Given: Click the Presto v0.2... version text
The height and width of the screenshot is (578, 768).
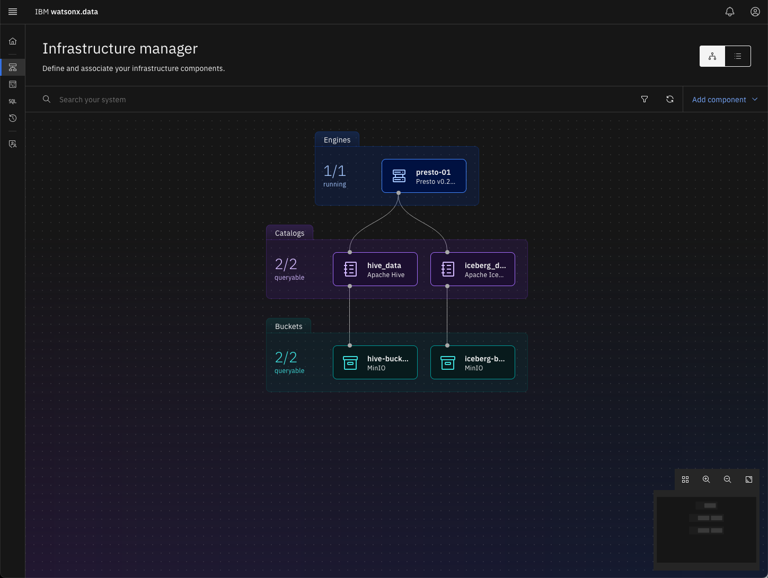Looking at the screenshot, I should [435, 182].
